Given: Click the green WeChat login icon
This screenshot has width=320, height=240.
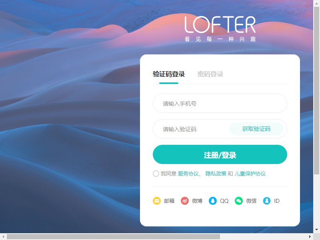Looking at the screenshot, I should point(238,201).
